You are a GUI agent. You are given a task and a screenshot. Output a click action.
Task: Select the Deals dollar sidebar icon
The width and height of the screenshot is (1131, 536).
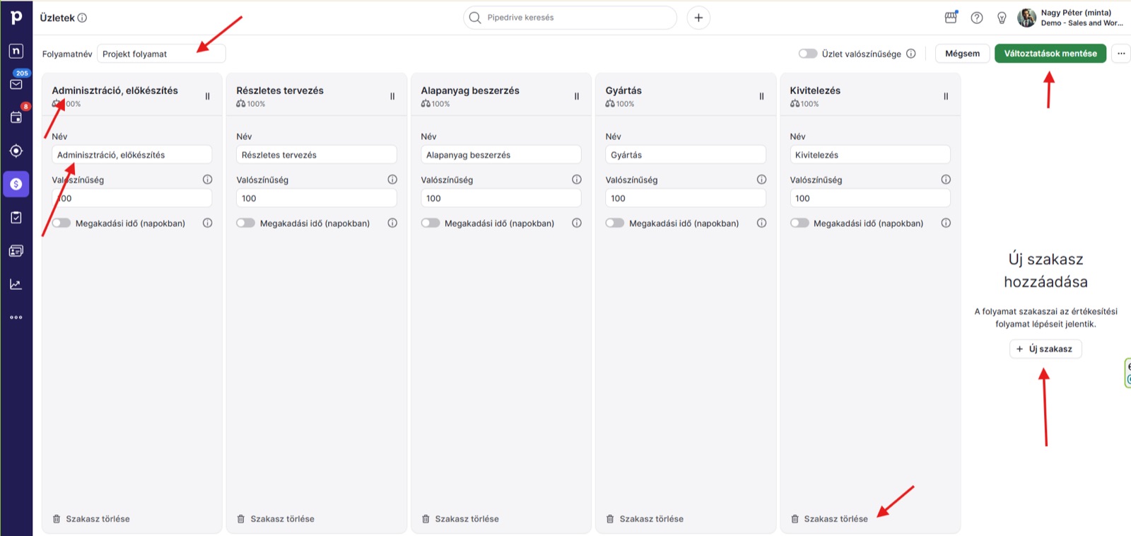(x=16, y=184)
